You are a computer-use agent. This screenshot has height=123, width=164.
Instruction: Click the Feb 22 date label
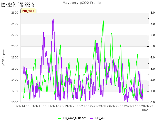pos(89,106)
